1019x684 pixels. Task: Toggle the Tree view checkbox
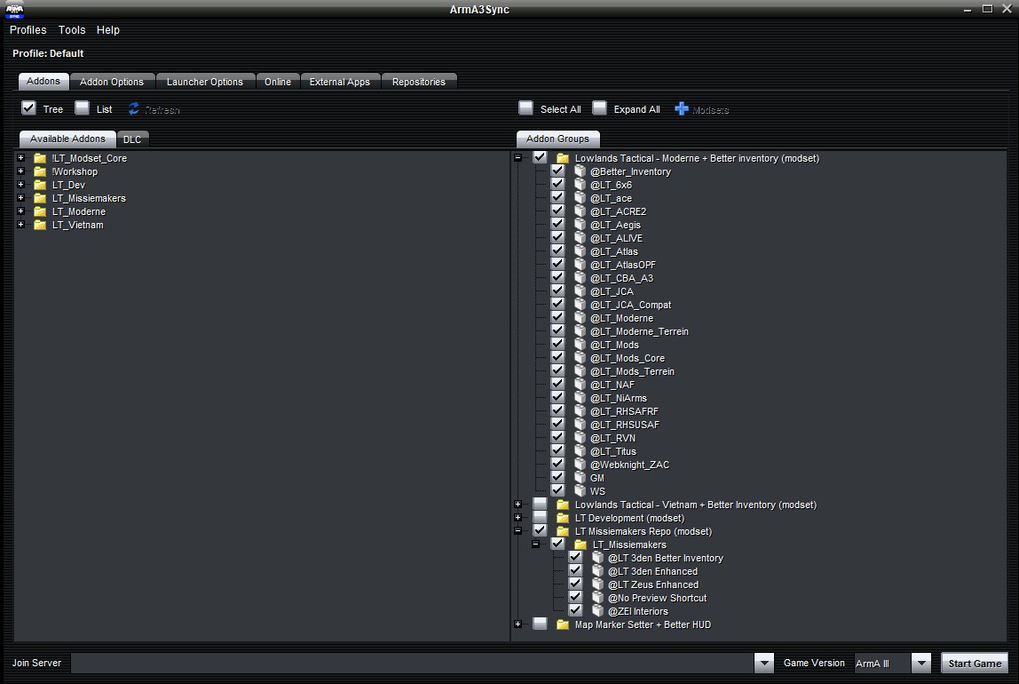pos(28,108)
